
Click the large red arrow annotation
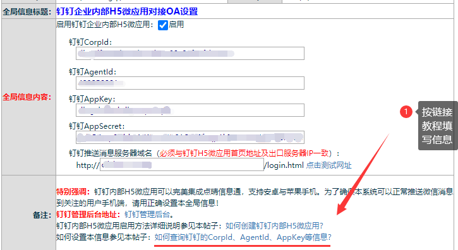363,174
